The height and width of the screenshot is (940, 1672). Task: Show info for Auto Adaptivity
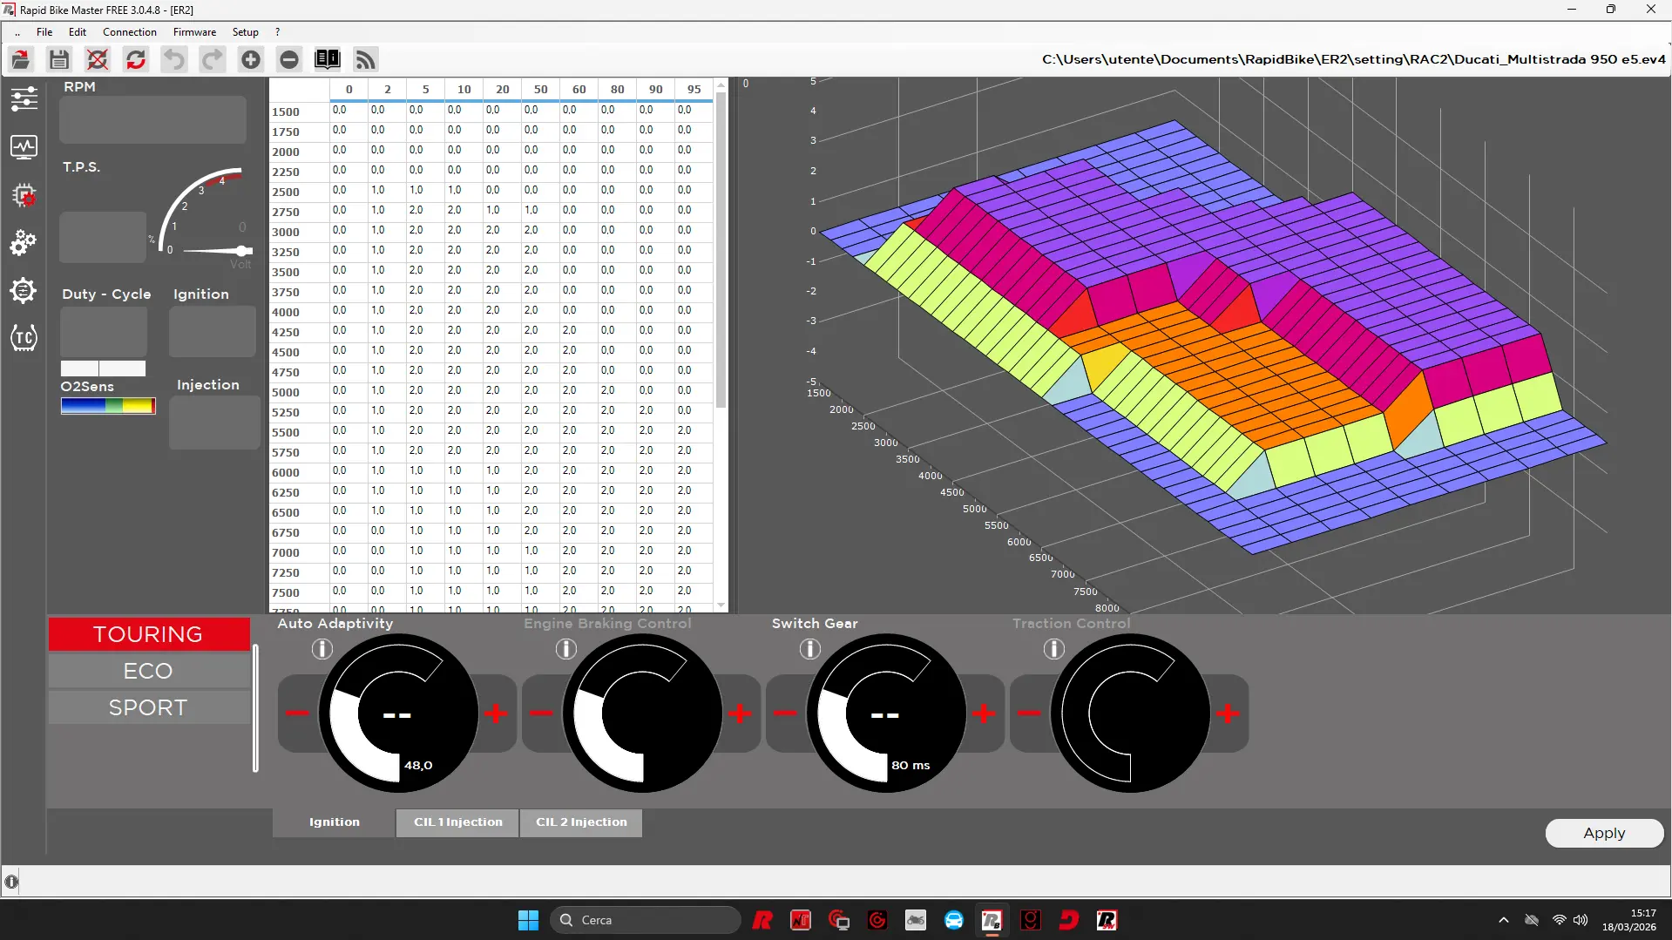(x=322, y=649)
